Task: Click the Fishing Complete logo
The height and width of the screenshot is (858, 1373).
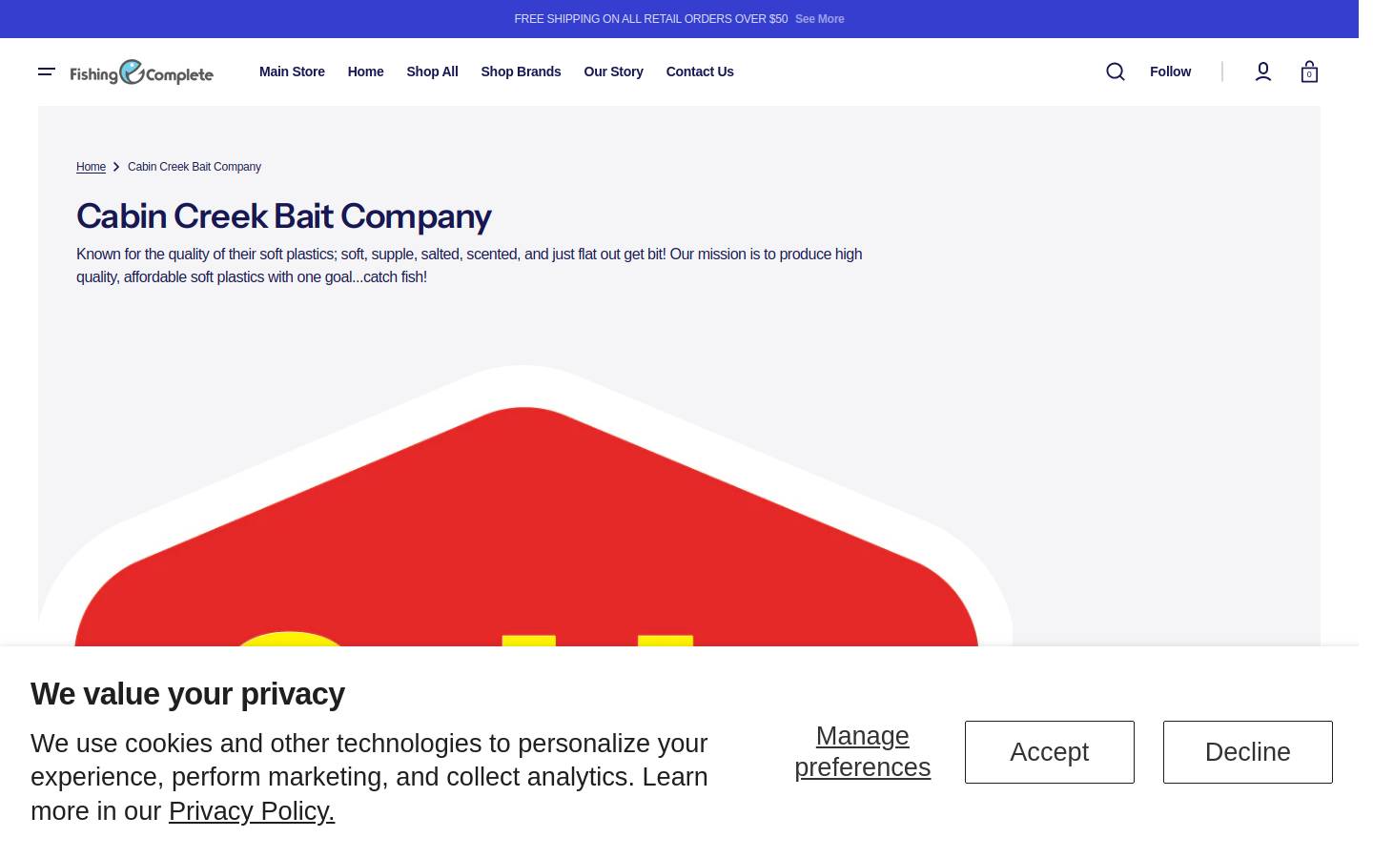Action: [142, 72]
